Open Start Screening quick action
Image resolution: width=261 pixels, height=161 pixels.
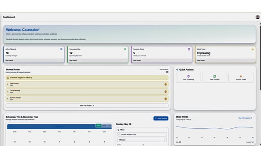188,78
